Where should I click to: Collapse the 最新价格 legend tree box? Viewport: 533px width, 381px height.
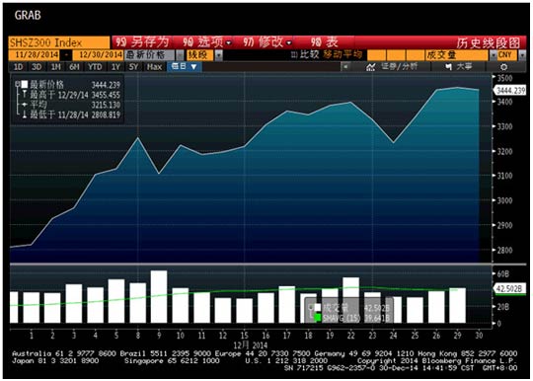tap(17, 84)
